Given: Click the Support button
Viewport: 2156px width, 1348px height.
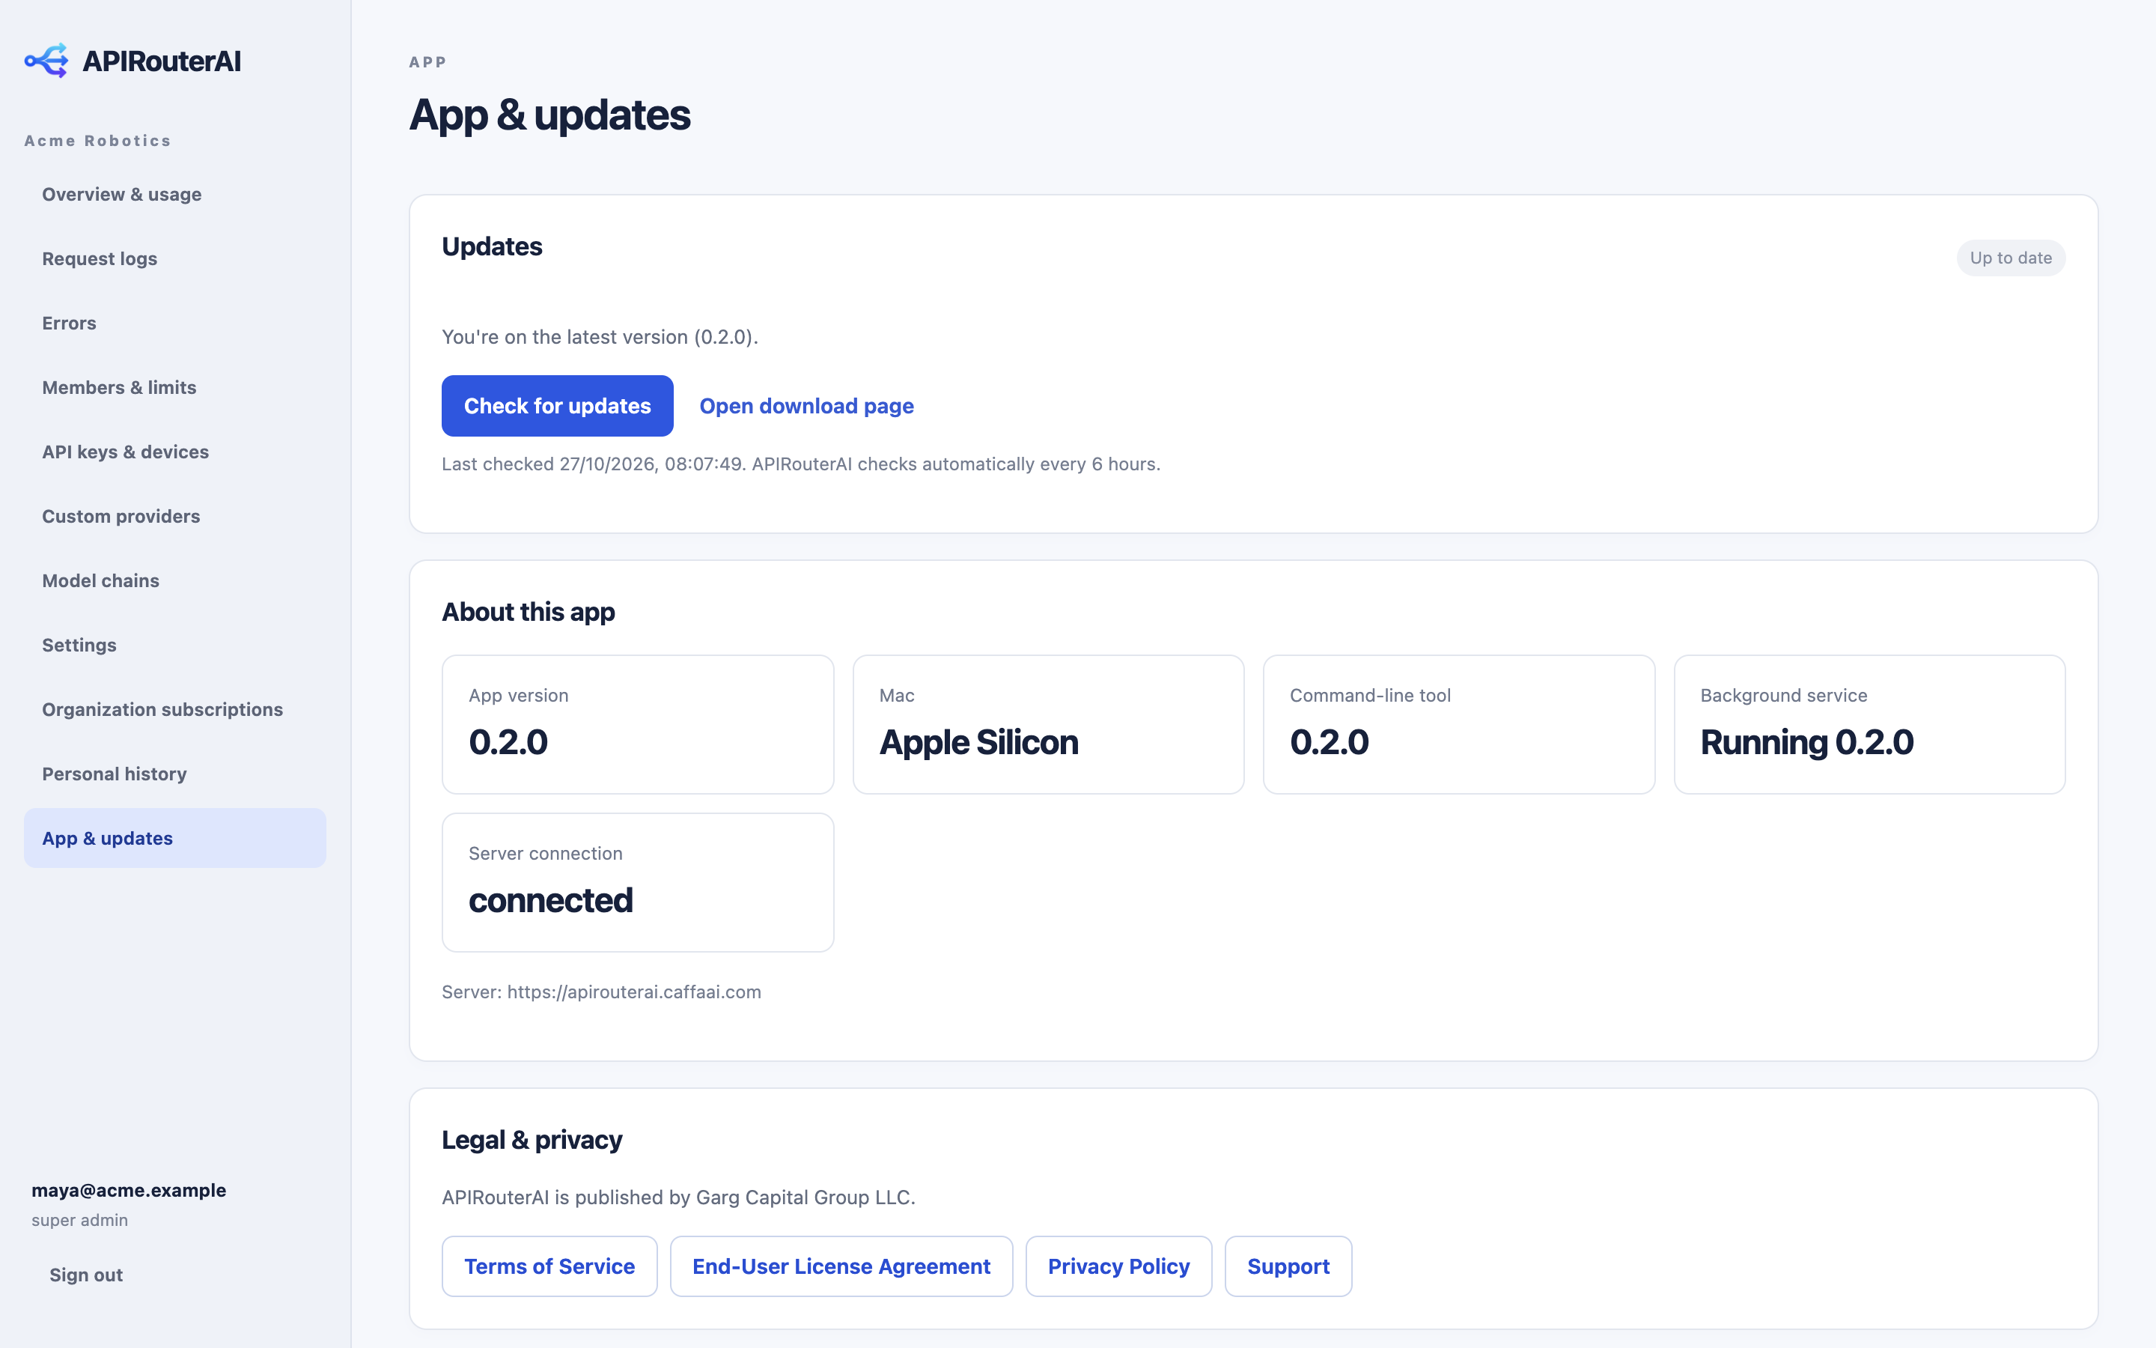Looking at the screenshot, I should [x=1288, y=1266].
